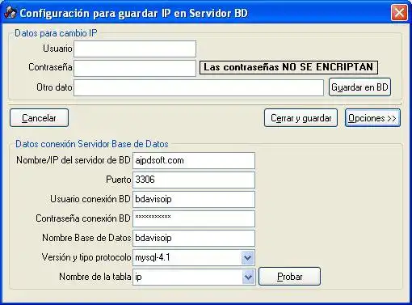Click the 'ip' value in the table name combo
The image size is (412, 305).
point(138,277)
